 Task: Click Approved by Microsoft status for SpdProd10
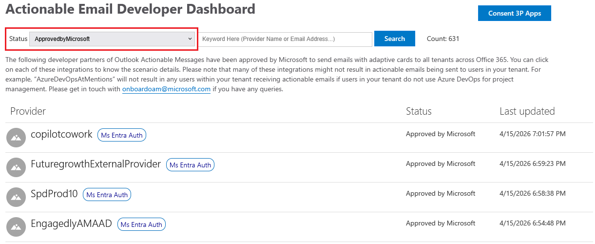(441, 193)
